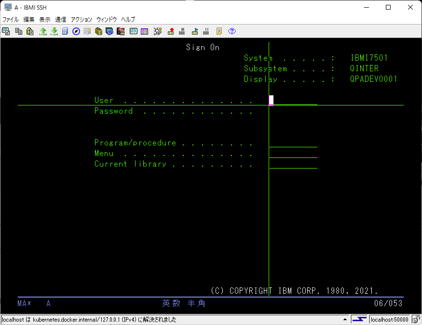Viewport: 422px width, 325px height.
Task: Close the IBMI SSH window
Action: tap(410, 7)
